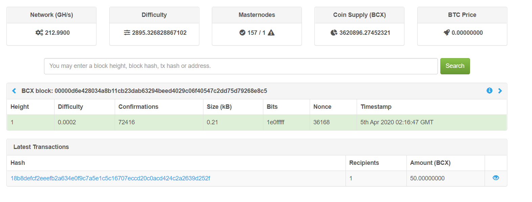
Task: Open transaction hash 18b8defcf2eeefb2a... link
Action: (x=110, y=178)
